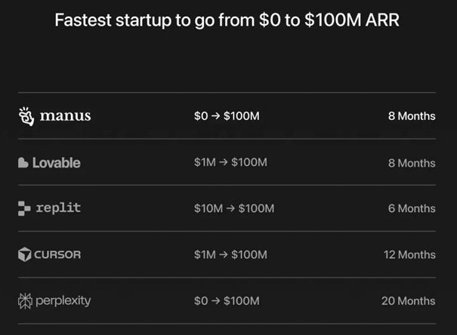Click "8 Months" in the Manus row
Viewport: 457px width, 335px height.
pyautogui.click(x=412, y=117)
